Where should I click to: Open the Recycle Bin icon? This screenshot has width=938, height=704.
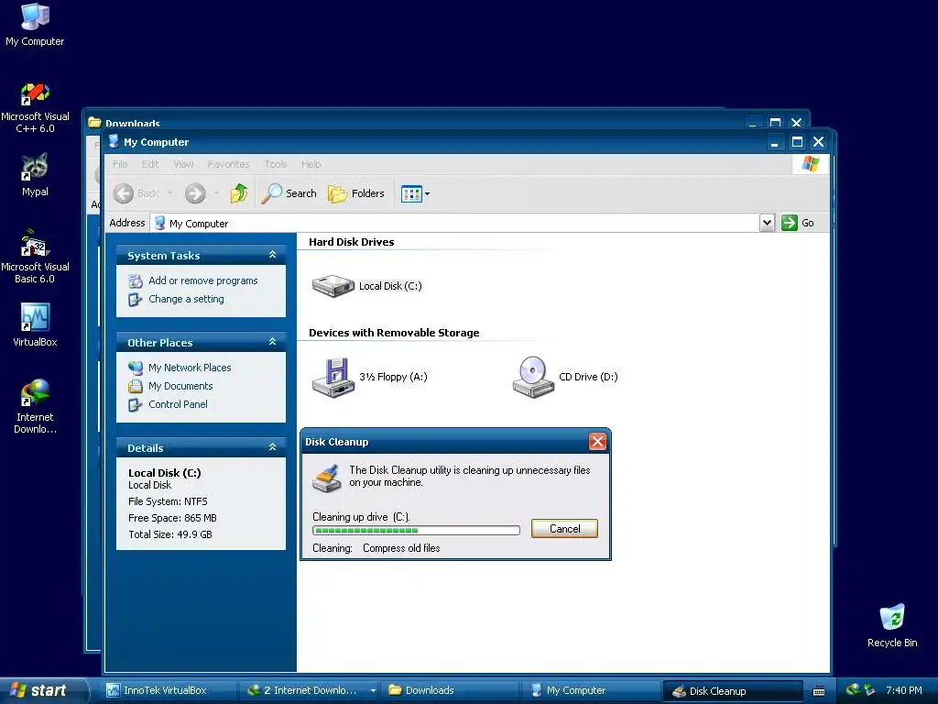coord(892,625)
